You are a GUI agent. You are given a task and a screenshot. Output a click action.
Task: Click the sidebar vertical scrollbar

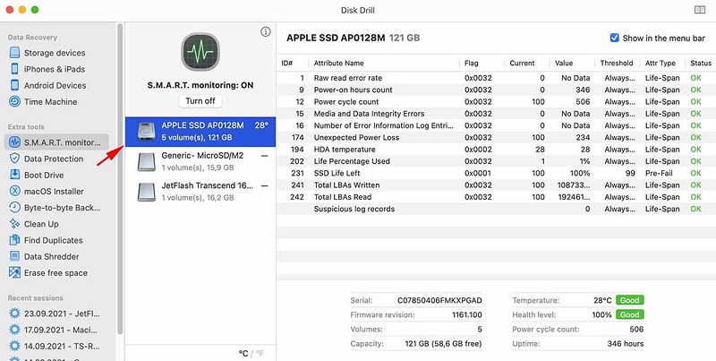pos(120,178)
